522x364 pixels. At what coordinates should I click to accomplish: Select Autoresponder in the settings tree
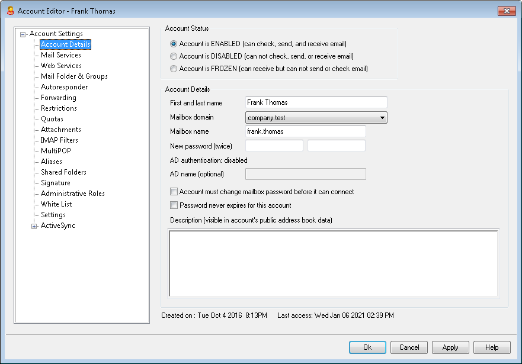64,87
